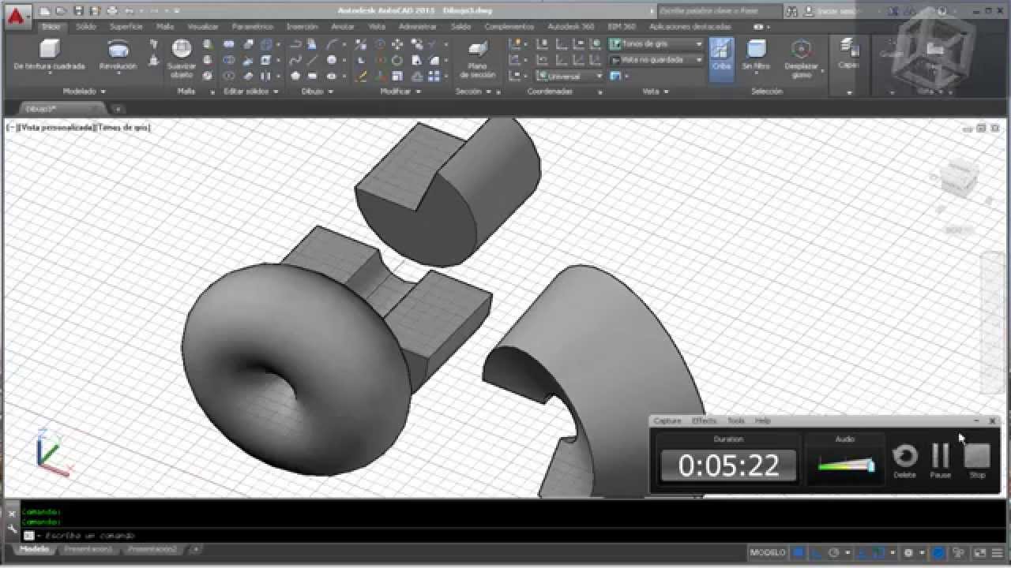This screenshot has height=568, width=1011.
Task: Click the New file icon in quick access
Action: point(46,11)
